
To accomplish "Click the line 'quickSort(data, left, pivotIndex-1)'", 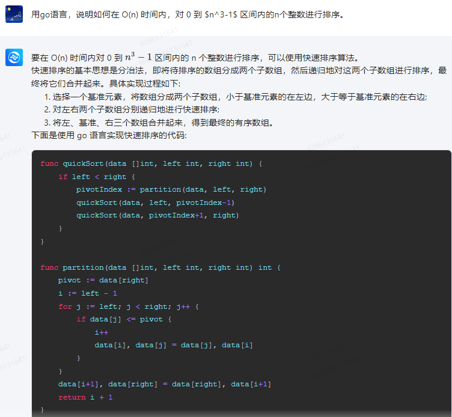I will point(155,202).
